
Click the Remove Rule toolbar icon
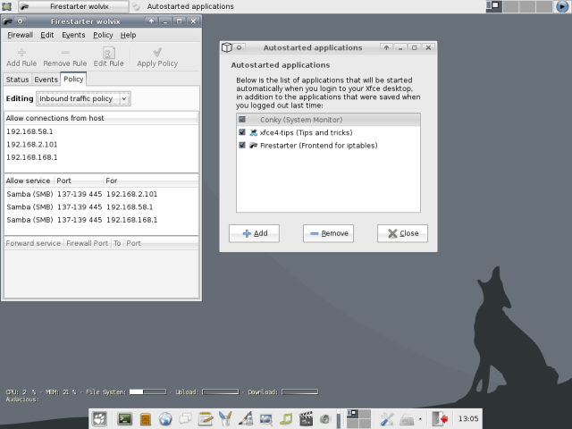click(x=64, y=56)
